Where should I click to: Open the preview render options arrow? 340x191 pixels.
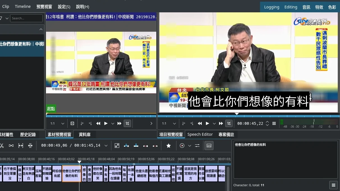189,146
